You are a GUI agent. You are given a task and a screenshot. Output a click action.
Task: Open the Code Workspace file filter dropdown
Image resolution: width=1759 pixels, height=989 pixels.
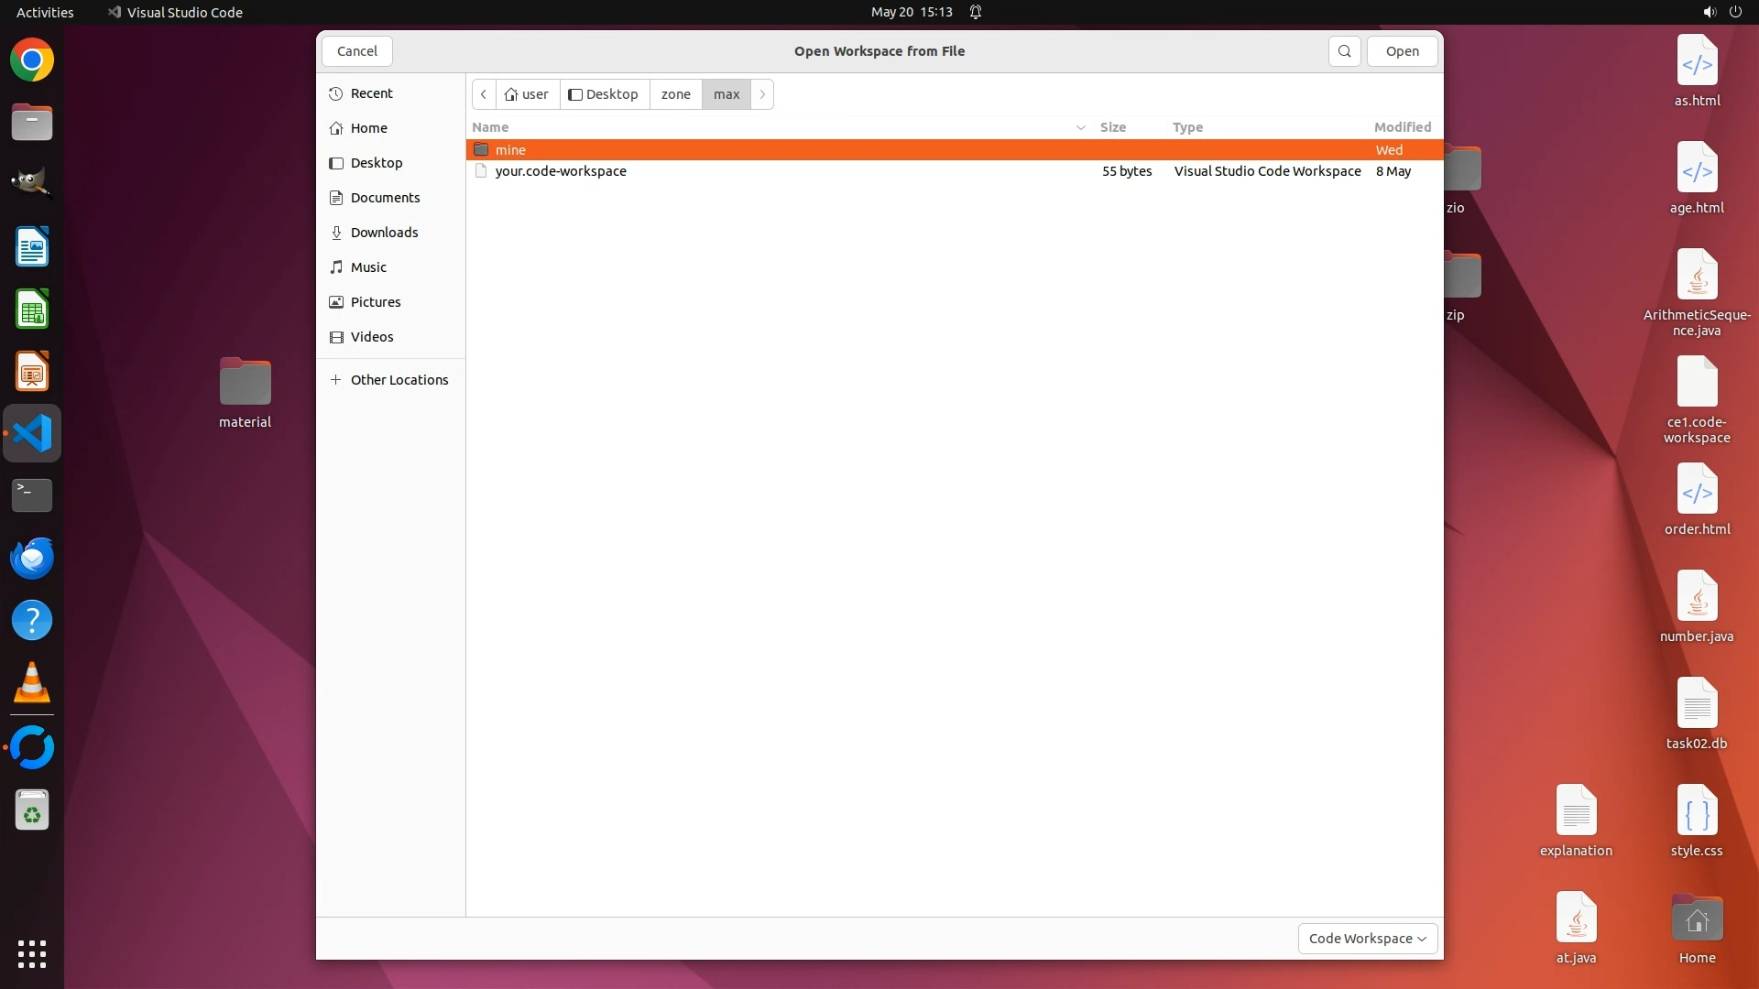[x=1367, y=939]
